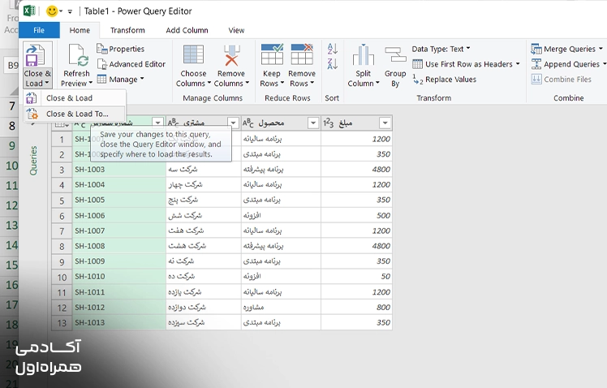Select cell SH-1010
607x388 pixels.
pyautogui.click(x=119, y=277)
